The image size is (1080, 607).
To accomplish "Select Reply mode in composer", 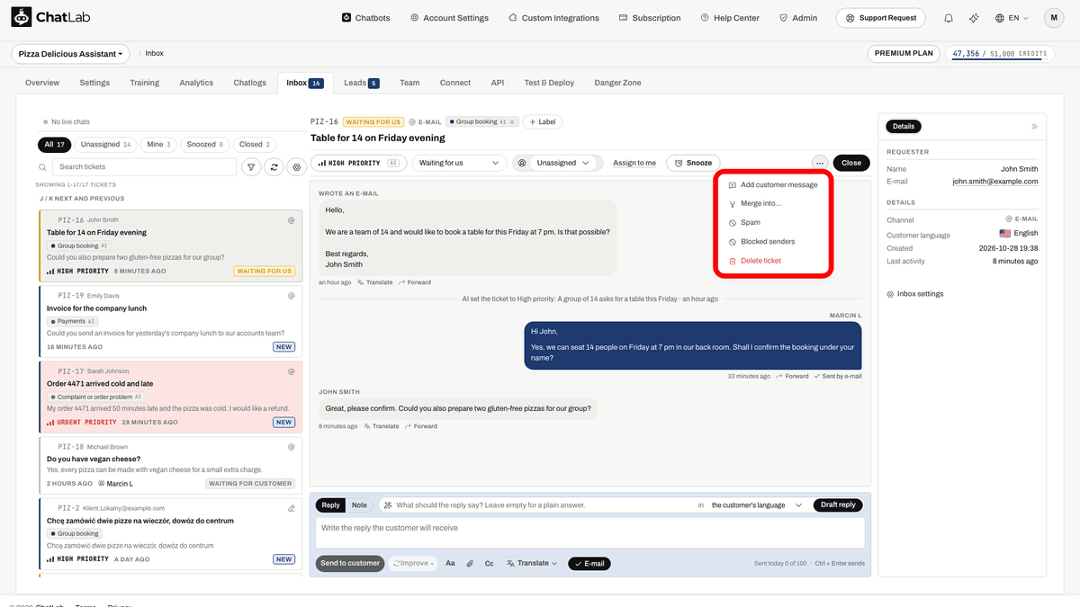I will pyautogui.click(x=331, y=505).
